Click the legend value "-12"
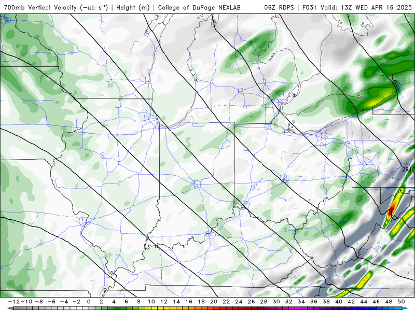Viewport: 415px width, 311px height. click(13, 302)
